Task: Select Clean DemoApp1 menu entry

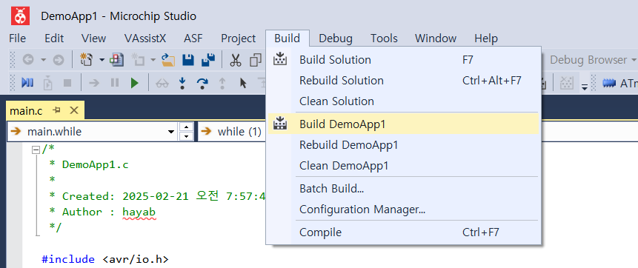Action: coord(403,166)
